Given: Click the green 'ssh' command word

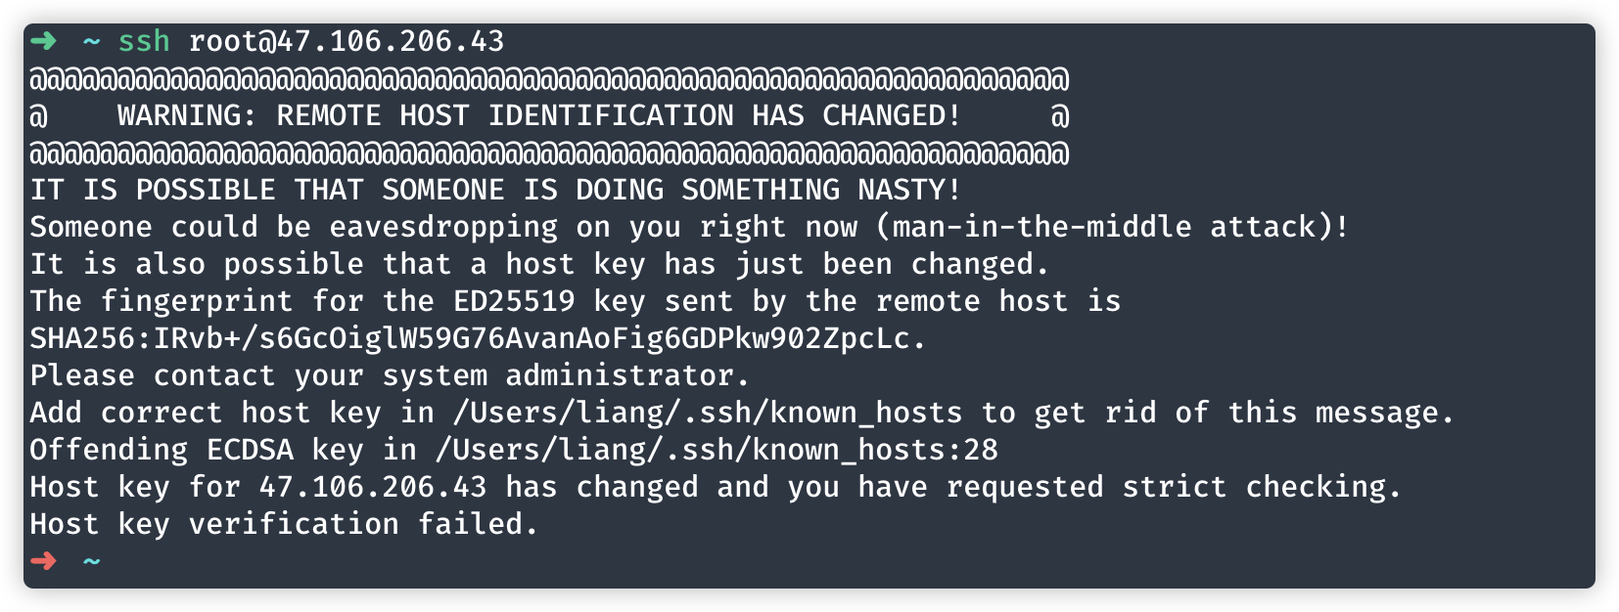Looking at the screenshot, I should click(144, 41).
